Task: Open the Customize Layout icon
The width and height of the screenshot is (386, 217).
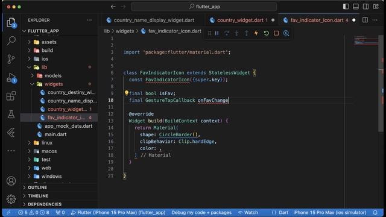Action: (x=376, y=7)
